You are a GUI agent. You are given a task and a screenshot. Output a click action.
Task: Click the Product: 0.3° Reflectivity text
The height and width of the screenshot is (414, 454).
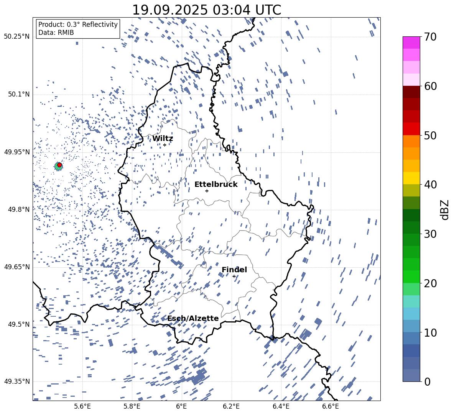click(78, 25)
